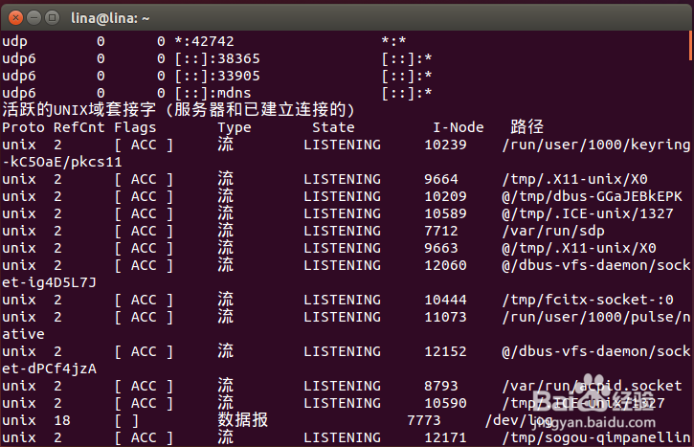Click the path /tmp/sogou-qimpanellin
Image resolution: width=694 pixels, height=447 pixels.
coord(596,438)
